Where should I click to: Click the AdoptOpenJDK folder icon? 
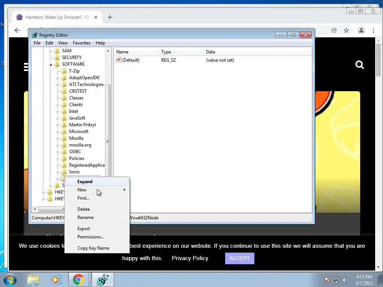[x=64, y=78]
